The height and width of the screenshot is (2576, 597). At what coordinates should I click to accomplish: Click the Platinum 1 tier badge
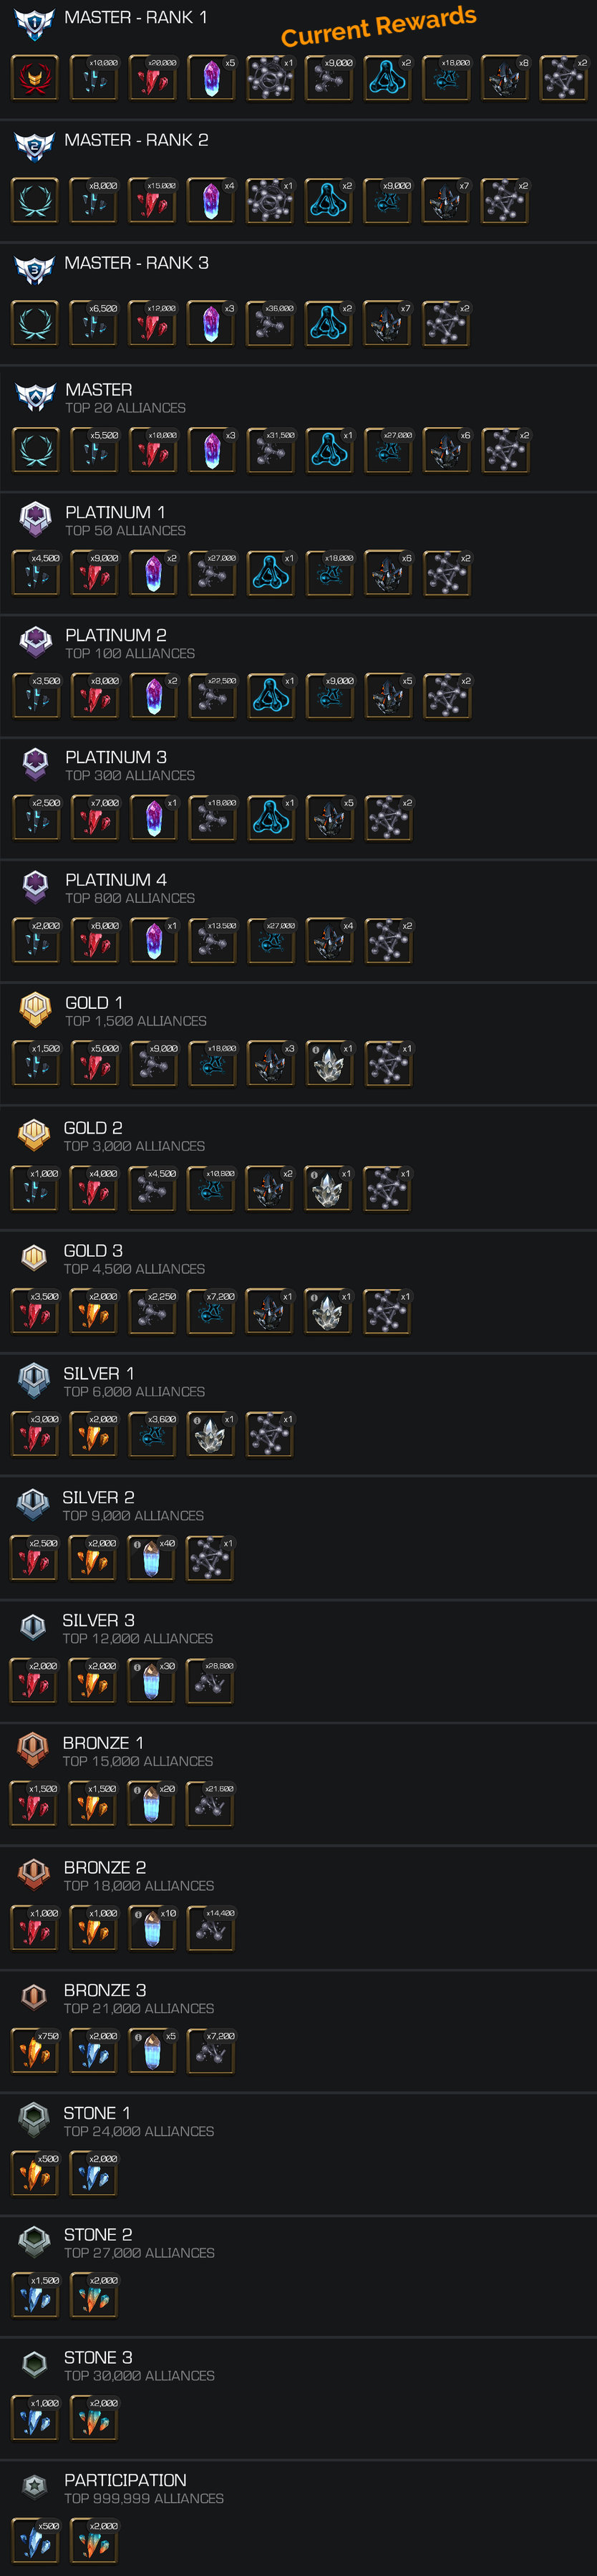[36, 519]
